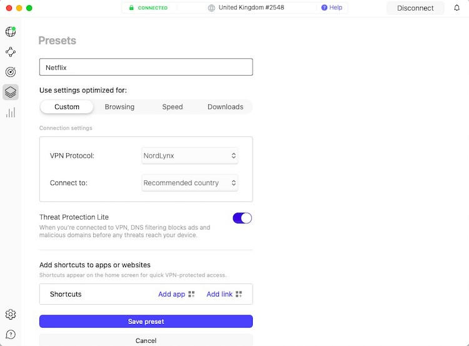Viewport: 469px width, 346px height.
Task: Expand the Connect to Recommended country dropdown
Action: pos(189,183)
